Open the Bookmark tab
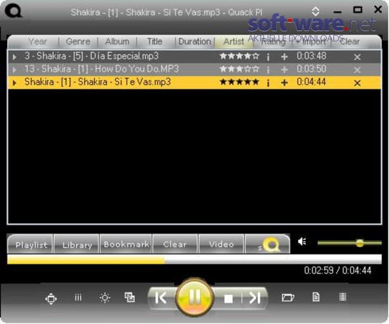The width and height of the screenshot is (389, 324). (x=126, y=244)
